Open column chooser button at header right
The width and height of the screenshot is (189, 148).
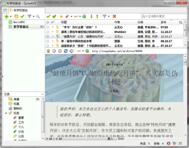click(x=181, y=22)
